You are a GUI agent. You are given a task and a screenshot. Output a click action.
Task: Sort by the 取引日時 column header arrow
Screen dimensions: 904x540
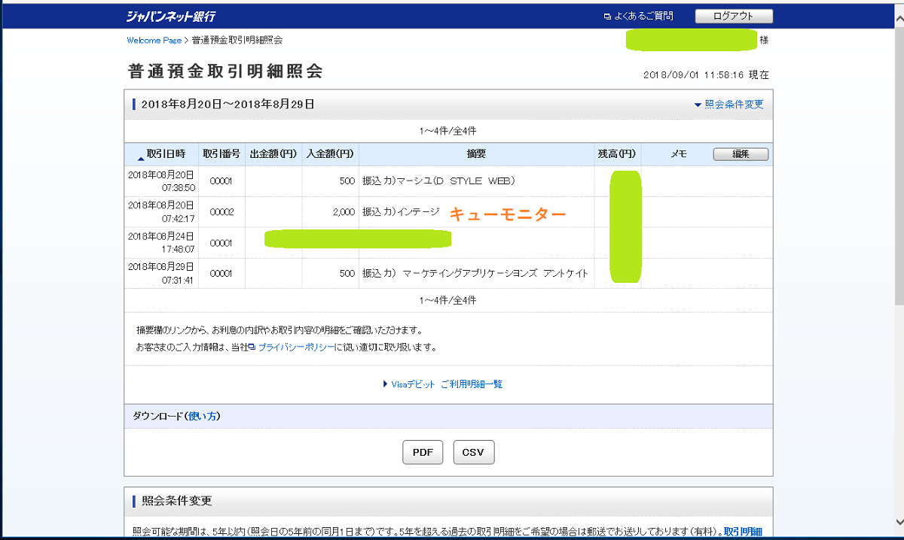(142, 156)
